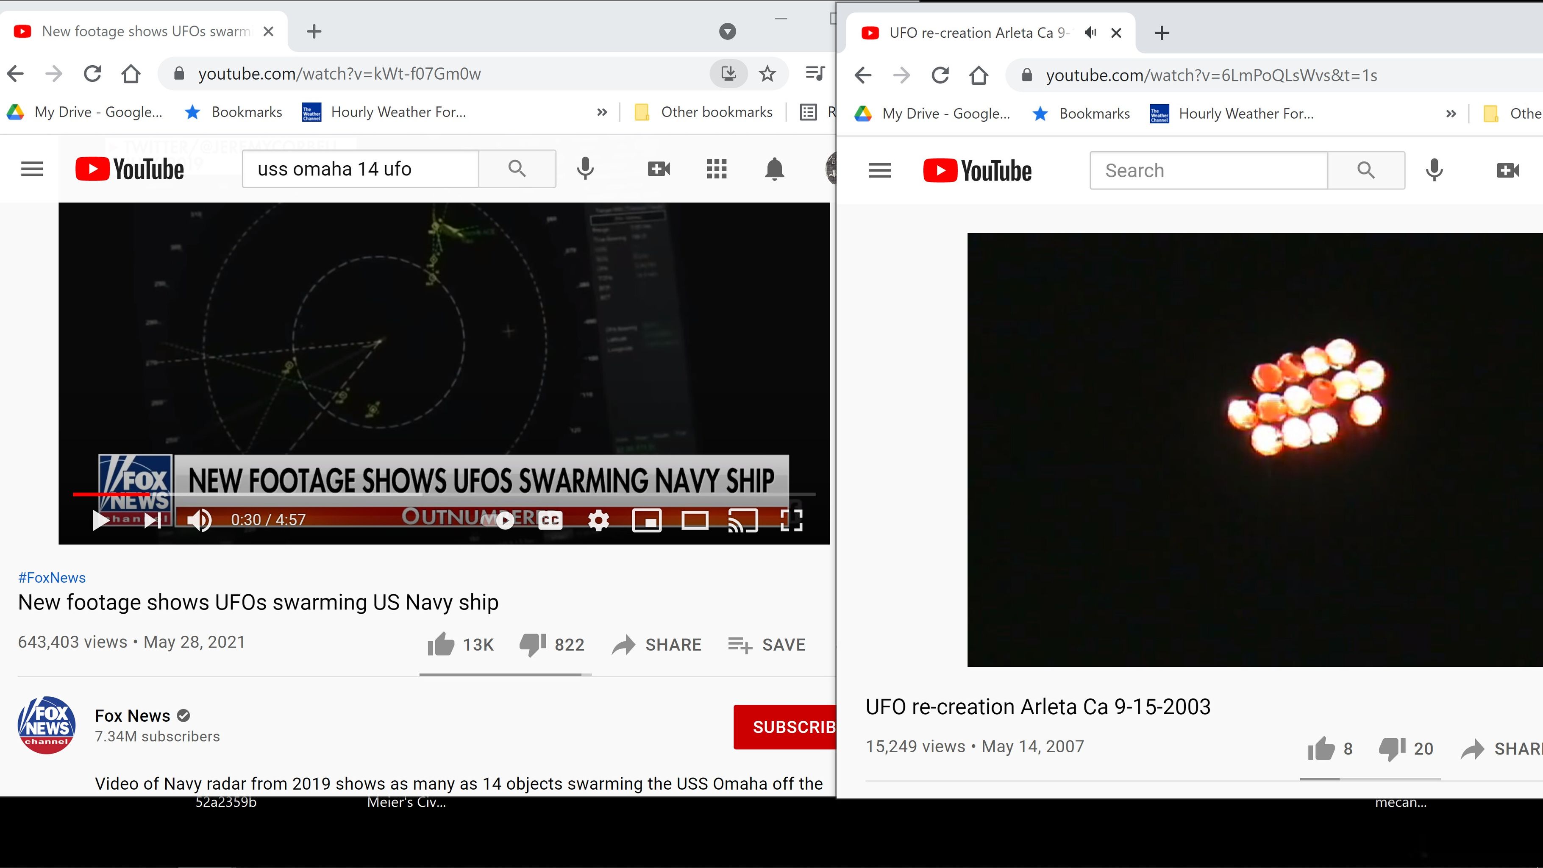Image resolution: width=1543 pixels, height=868 pixels.
Task: Click the glowing orbs video in the Arleta window
Action: tap(1255, 449)
